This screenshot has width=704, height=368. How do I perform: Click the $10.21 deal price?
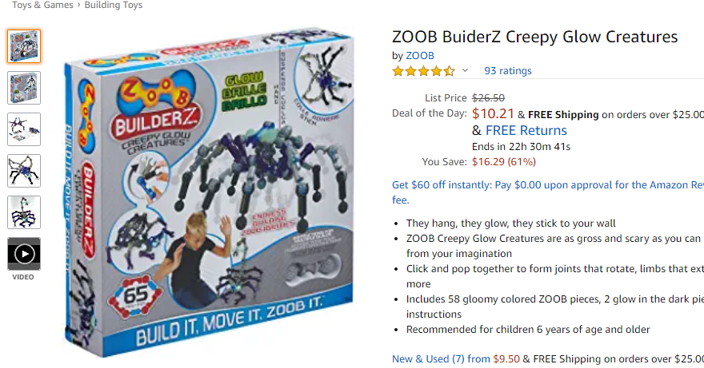(x=493, y=114)
